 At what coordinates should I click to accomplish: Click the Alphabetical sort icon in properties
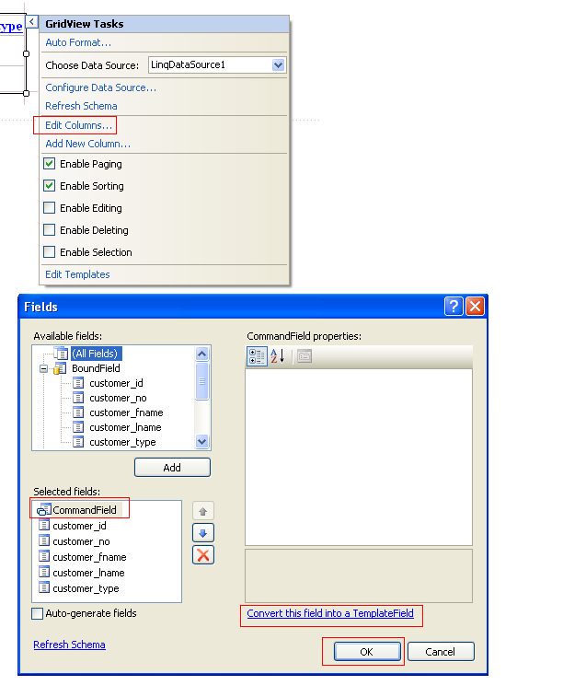pos(277,356)
